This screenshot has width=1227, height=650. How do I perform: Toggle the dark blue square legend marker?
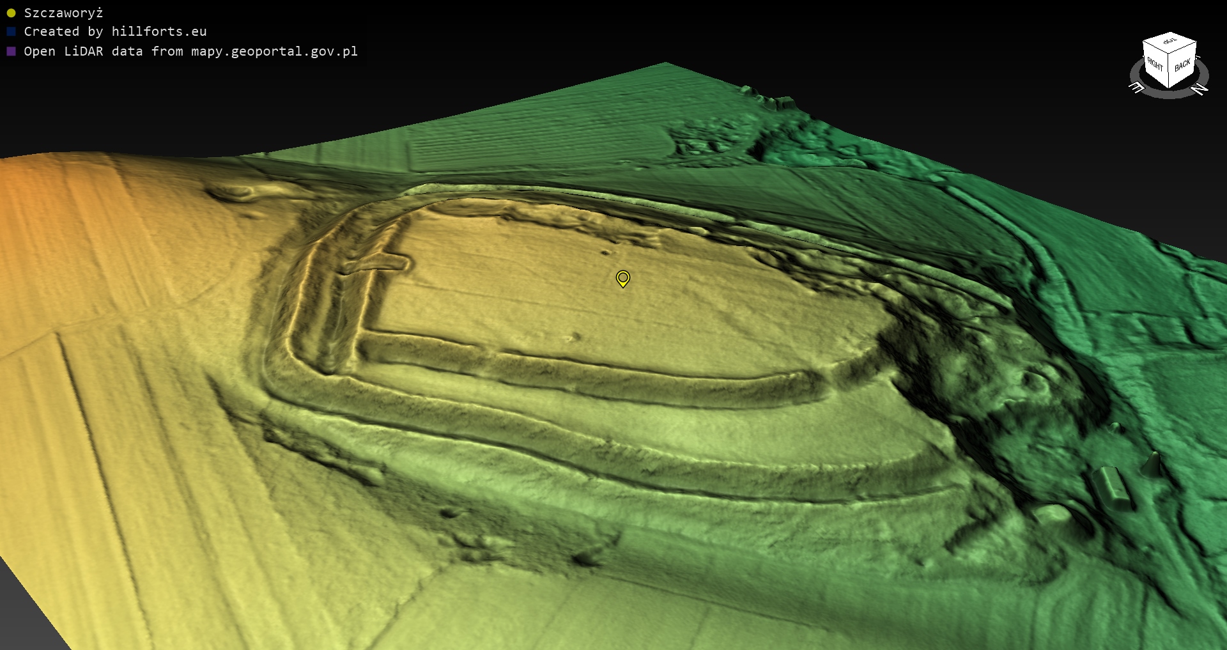coord(11,31)
